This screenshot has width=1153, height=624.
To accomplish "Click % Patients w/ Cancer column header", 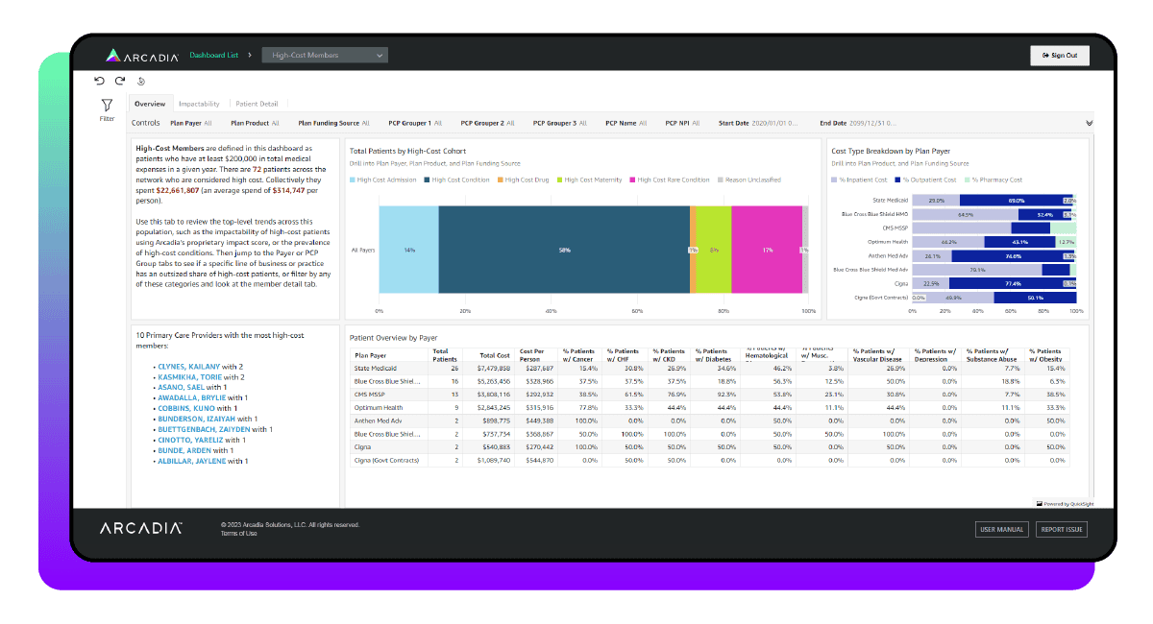I will (x=580, y=354).
